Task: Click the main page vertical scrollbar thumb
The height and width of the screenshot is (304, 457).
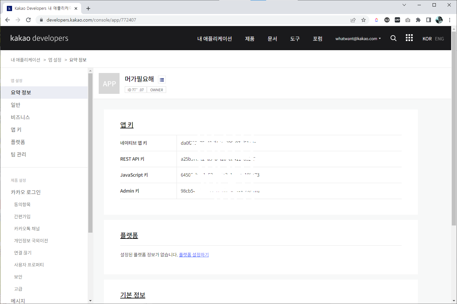Action: point(454,128)
